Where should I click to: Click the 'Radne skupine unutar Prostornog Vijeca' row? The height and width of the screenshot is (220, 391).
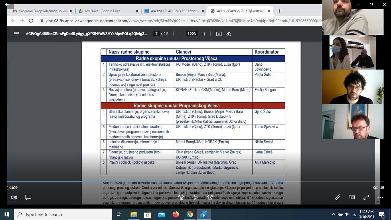tap(177, 58)
